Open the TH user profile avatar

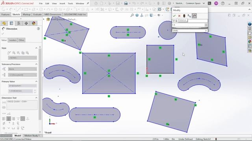click(x=216, y=4)
